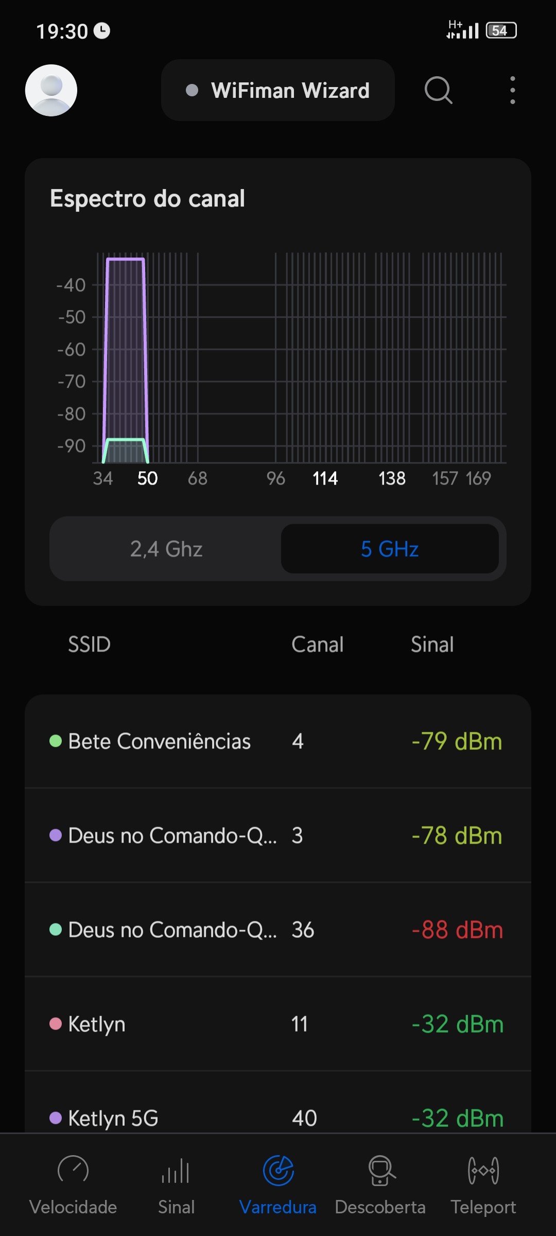Open the three-dot overflow menu
556x1236 pixels.
[x=512, y=90]
